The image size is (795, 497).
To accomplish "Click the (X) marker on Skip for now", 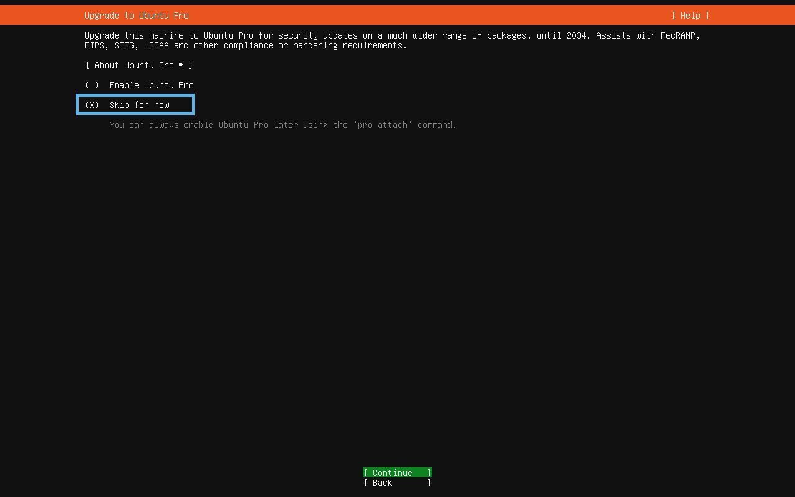I will click(91, 105).
